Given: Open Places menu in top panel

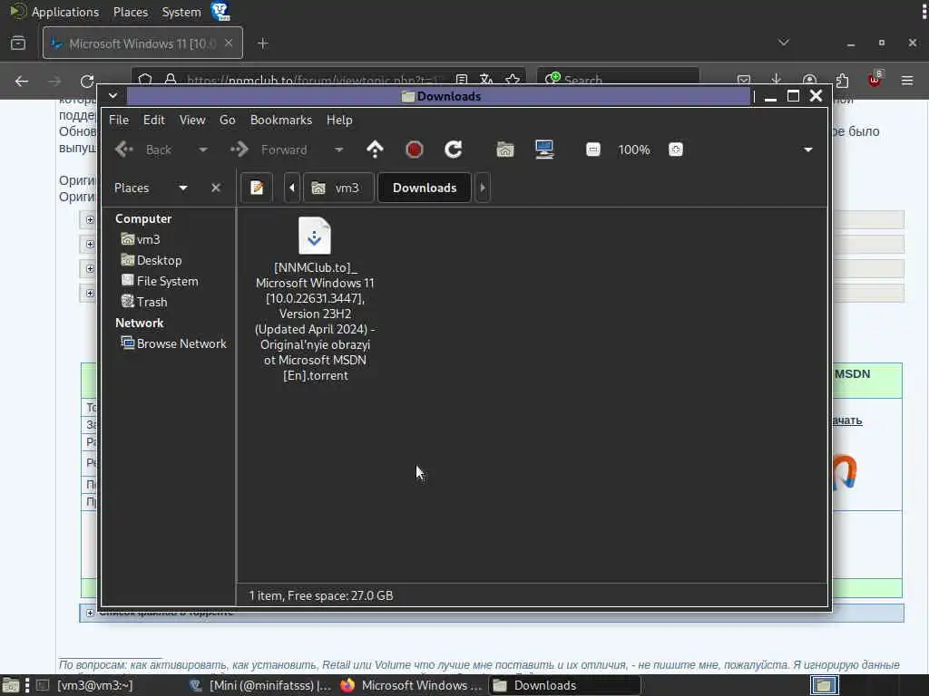Looking at the screenshot, I should [131, 12].
